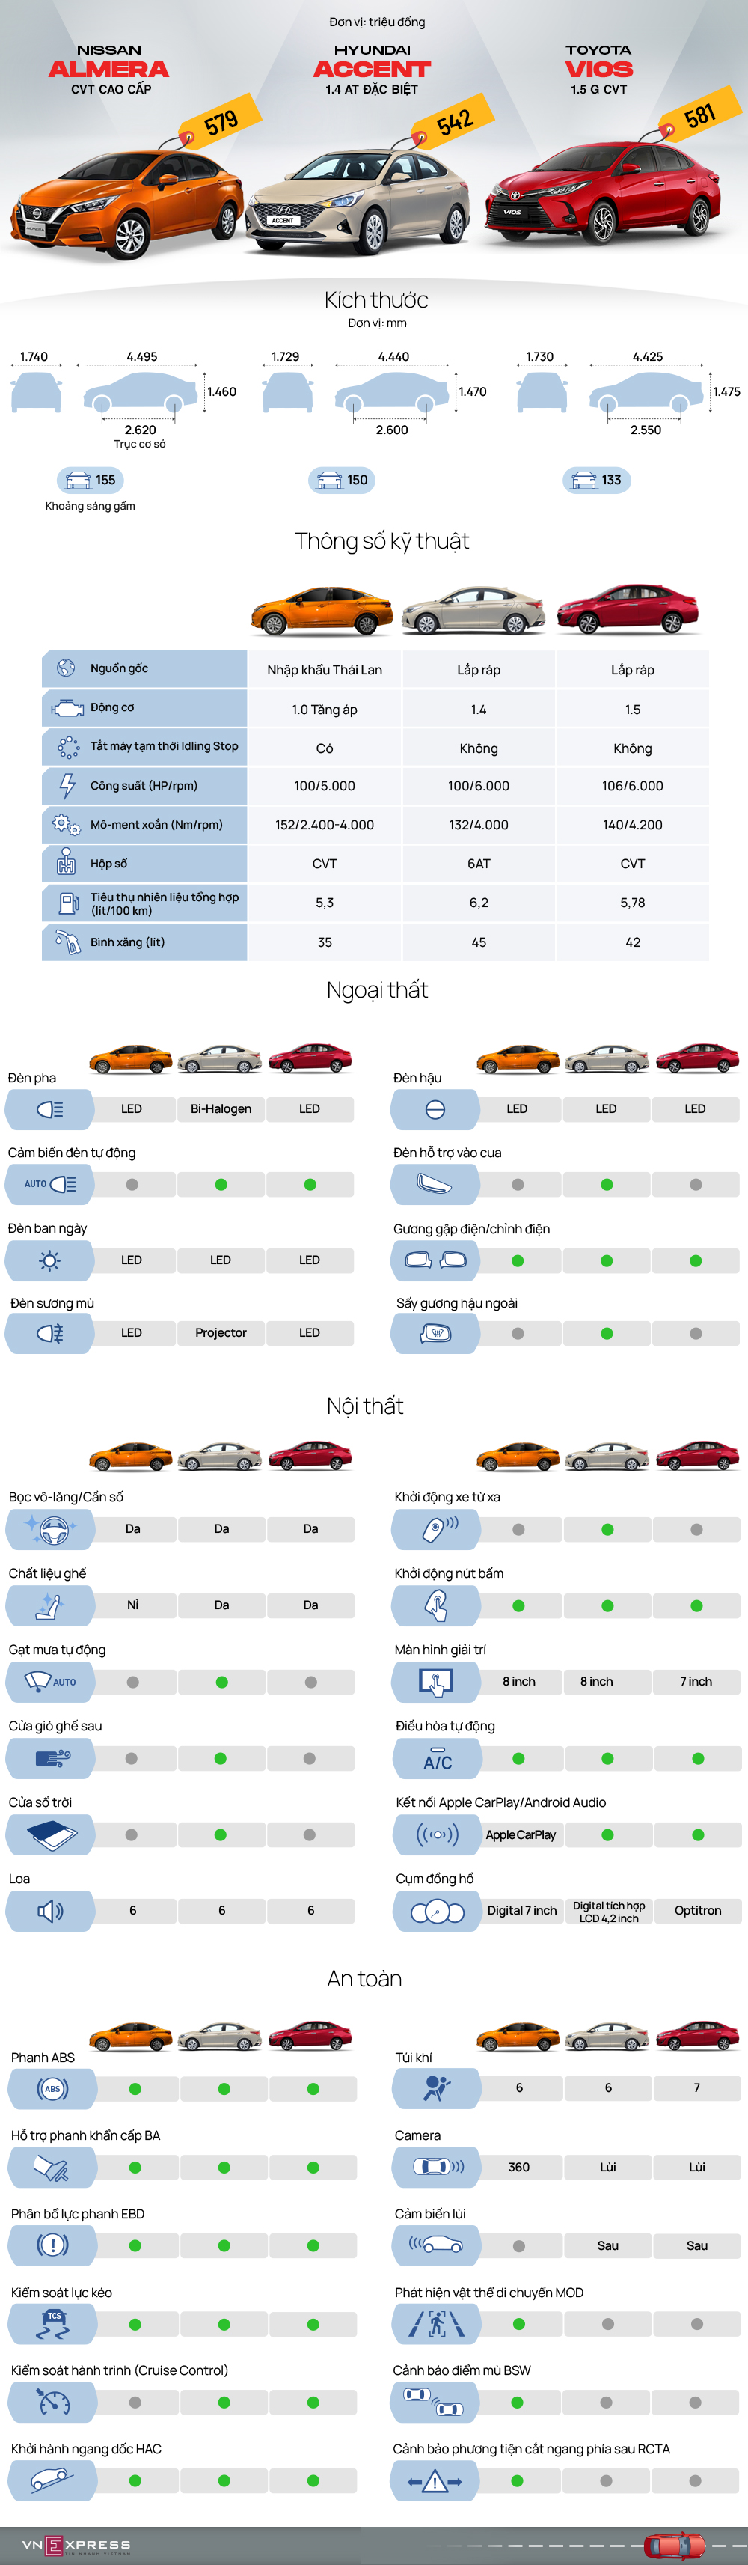The height and width of the screenshot is (2565, 748).
Task: Click the A/C automatic climate icon
Action: [x=438, y=1760]
